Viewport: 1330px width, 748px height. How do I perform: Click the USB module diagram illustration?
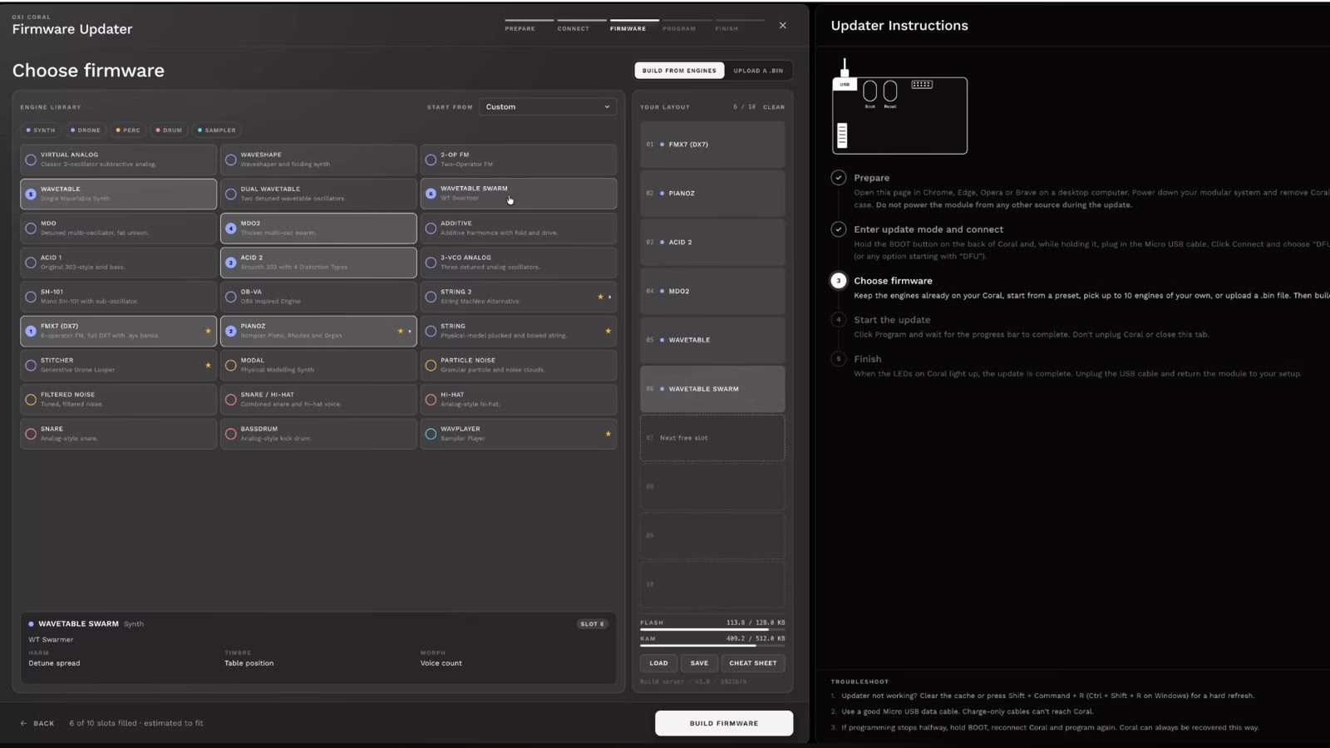pyautogui.click(x=899, y=107)
